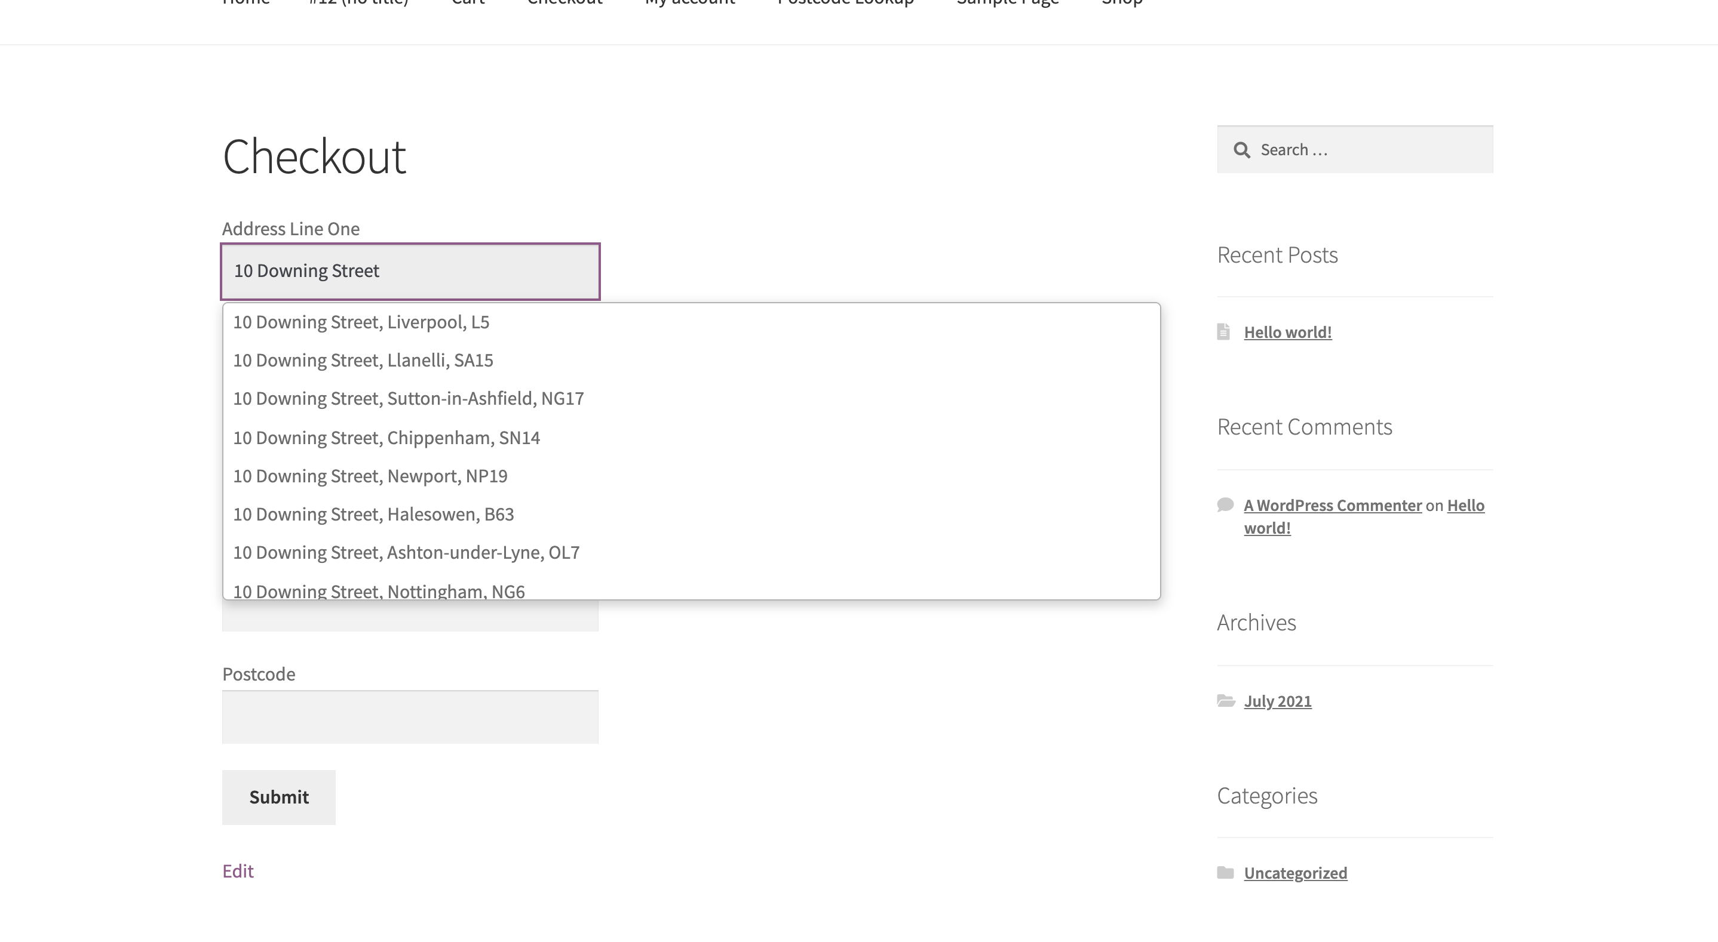The height and width of the screenshot is (942, 1718).
Task: Click the Edit link below the form
Action: [x=237, y=871]
